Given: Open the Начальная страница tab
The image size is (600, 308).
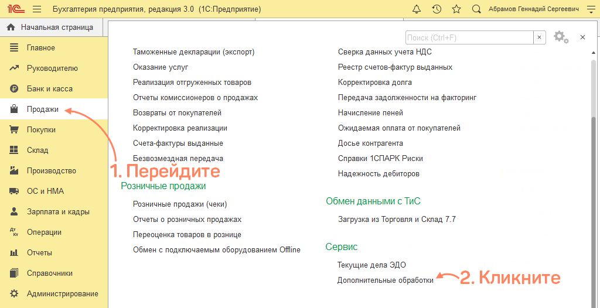Looking at the screenshot, I should point(52,27).
